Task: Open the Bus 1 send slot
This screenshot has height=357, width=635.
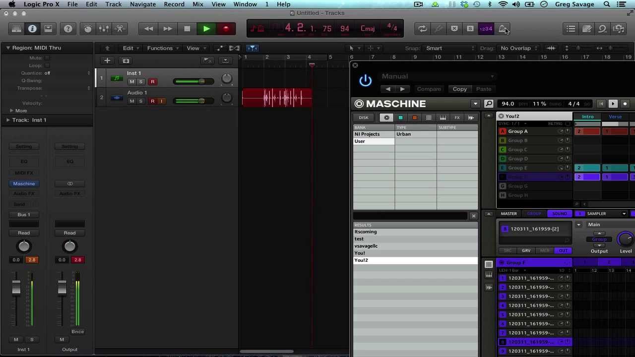Action: tap(24, 215)
